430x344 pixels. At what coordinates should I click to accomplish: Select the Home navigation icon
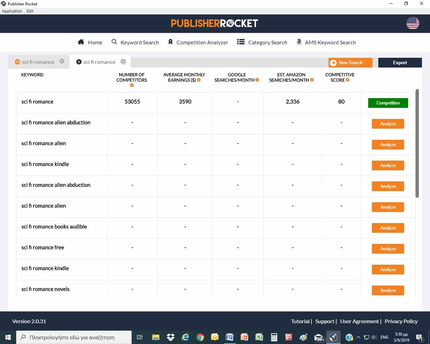(x=81, y=42)
